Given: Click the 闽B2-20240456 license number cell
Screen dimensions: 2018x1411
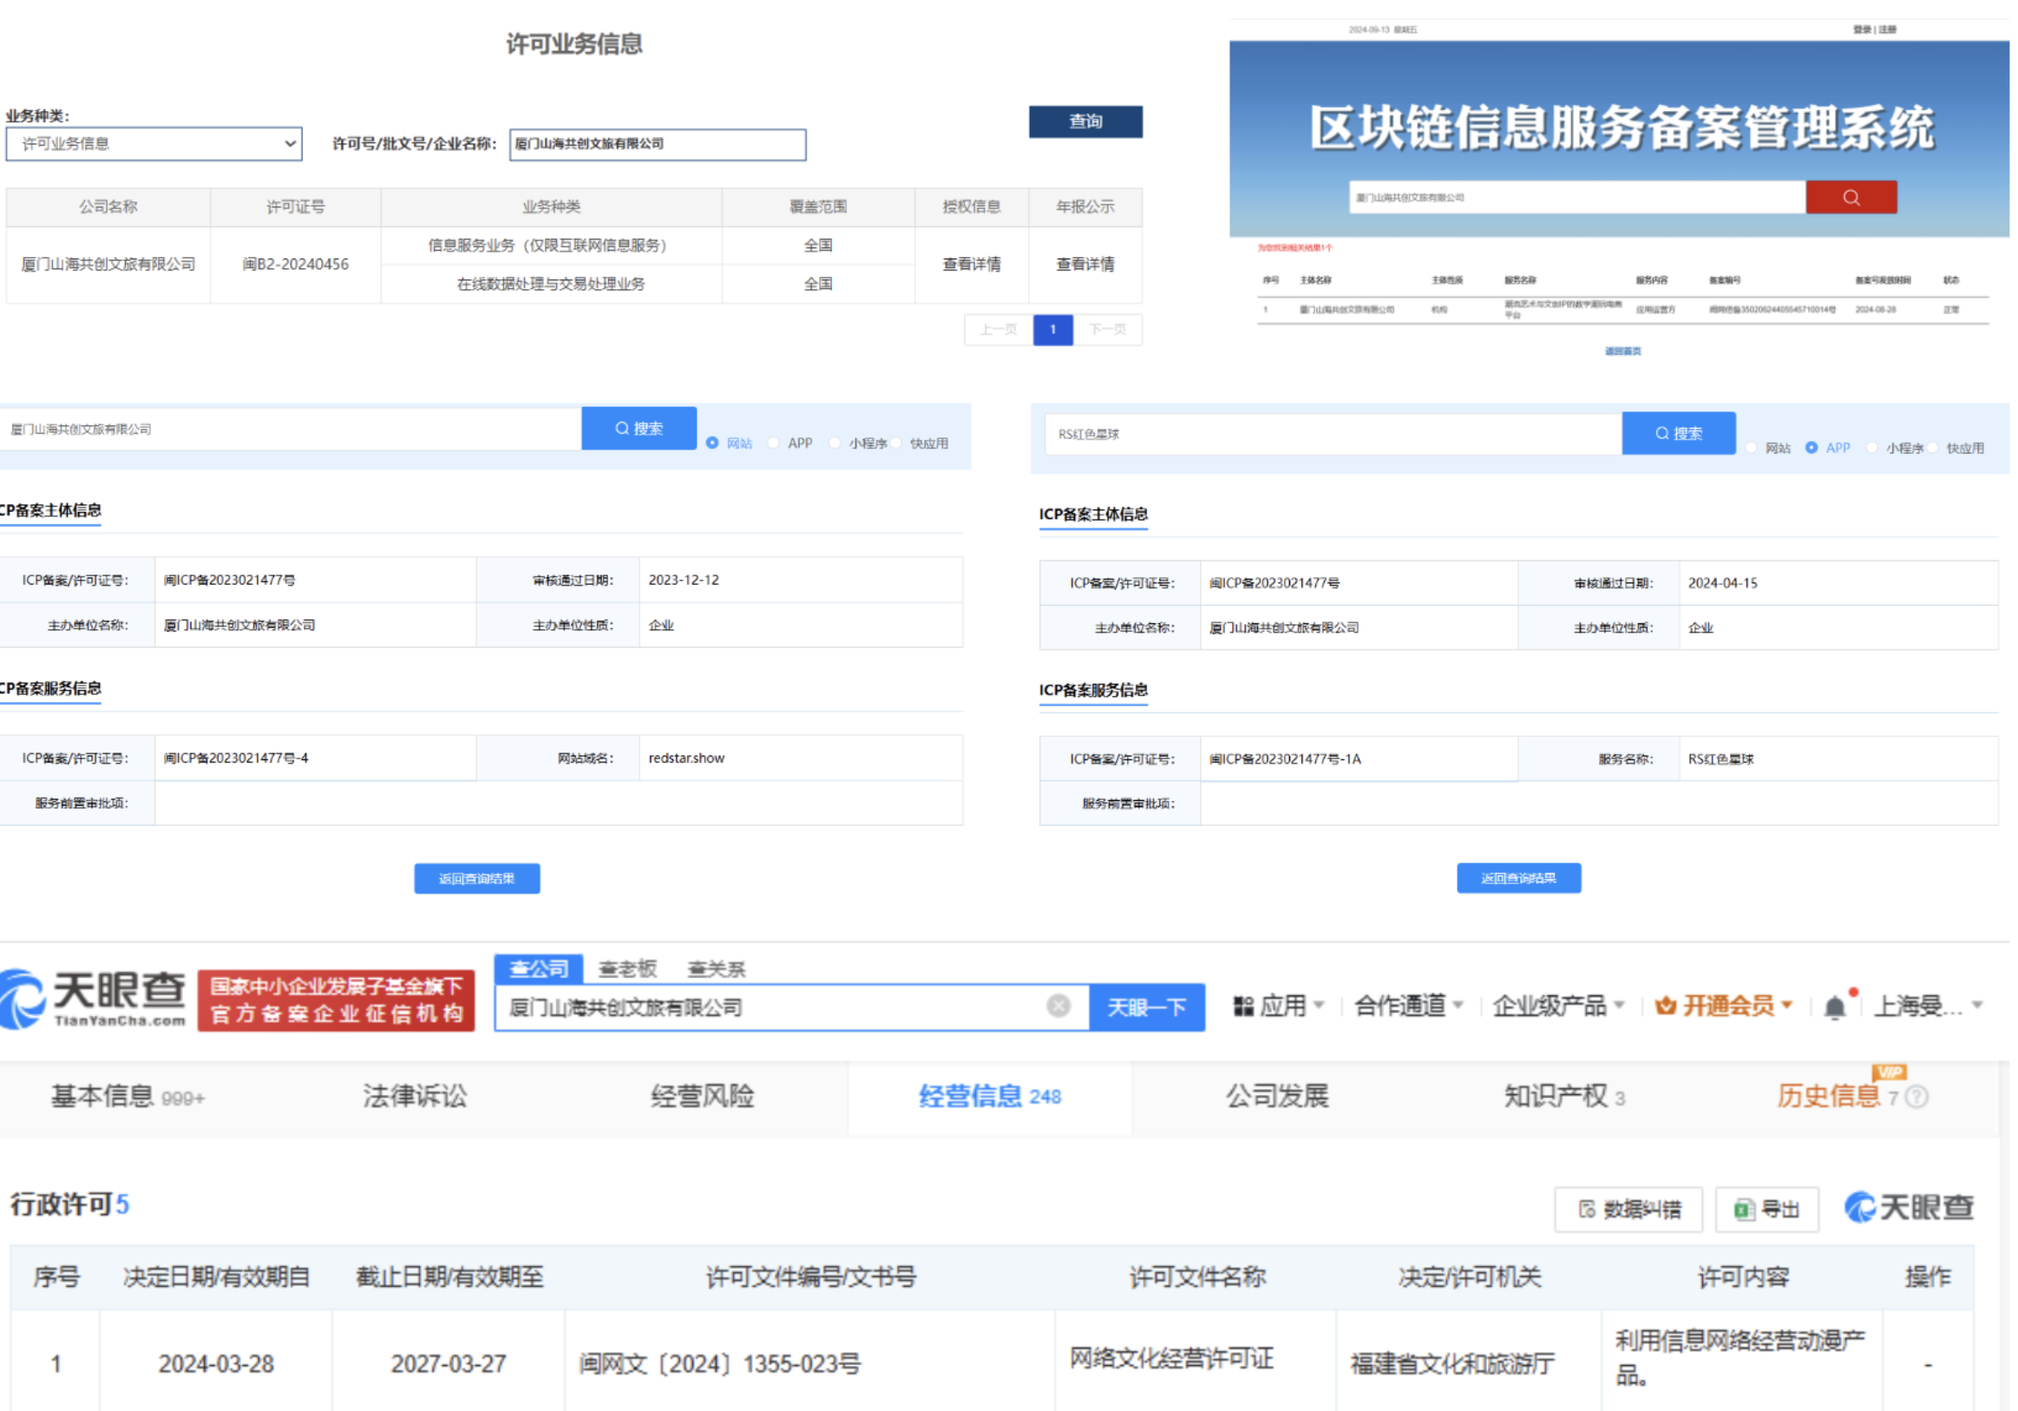Looking at the screenshot, I should [x=295, y=265].
